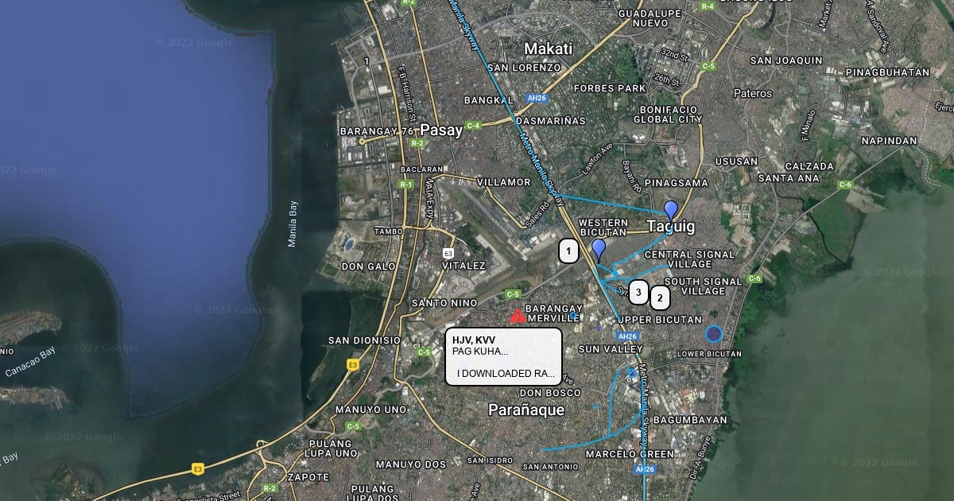Click the Pinagsama label
The image size is (954, 501).
click(677, 183)
